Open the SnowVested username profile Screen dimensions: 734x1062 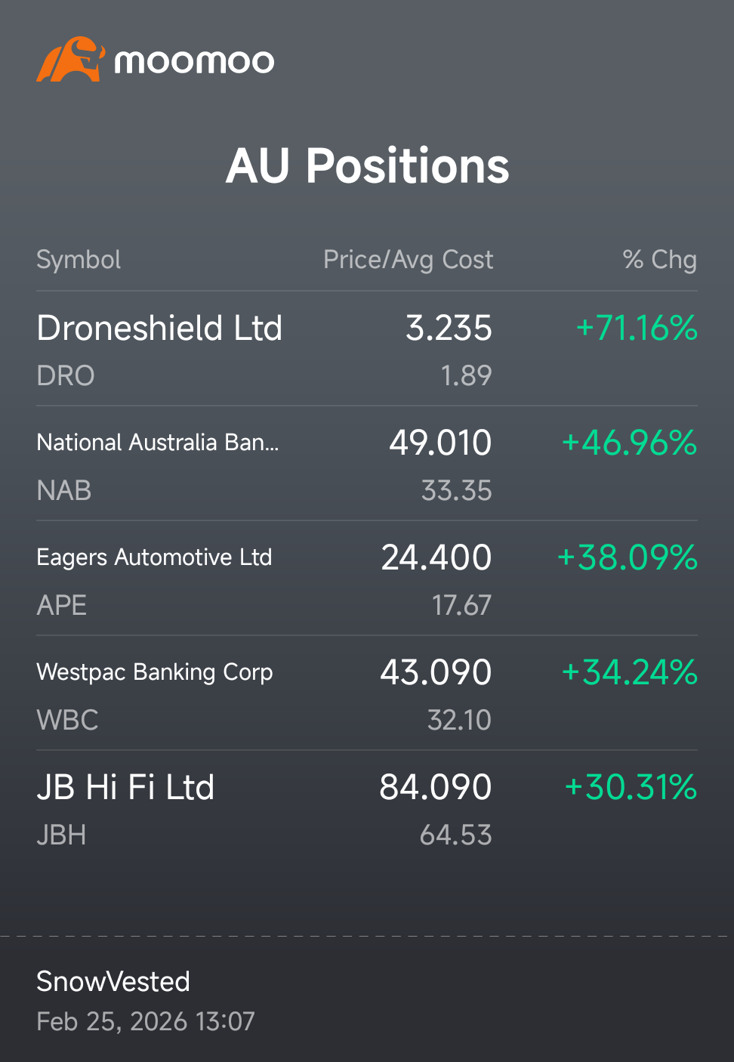point(113,982)
